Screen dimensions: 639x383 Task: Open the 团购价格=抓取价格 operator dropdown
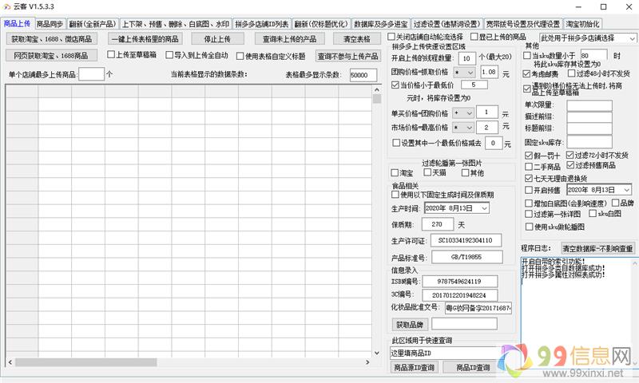pyautogui.click(x=462, y=72)
